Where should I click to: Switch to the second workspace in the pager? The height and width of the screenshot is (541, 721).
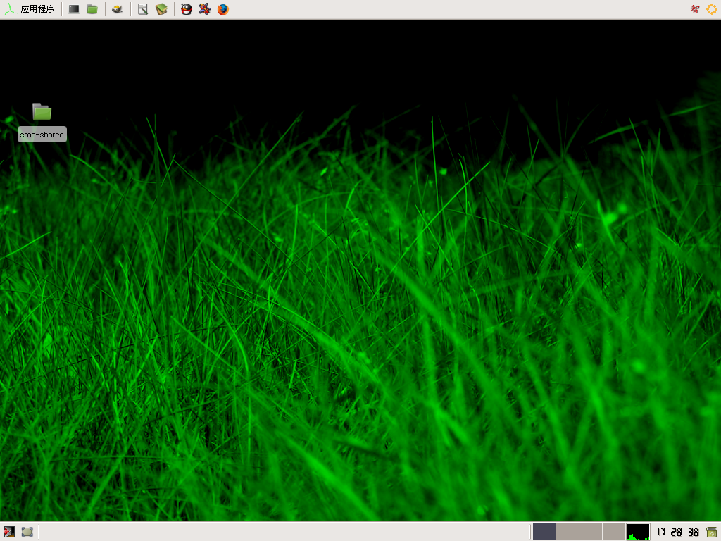(x=568, y=532)
